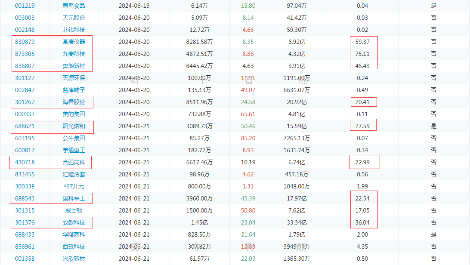Image resolution: width=470 pixels, height=265 pixels.
Task: Open stock code 688433 link
Action: pyautogui.click(x=25, y=234)
